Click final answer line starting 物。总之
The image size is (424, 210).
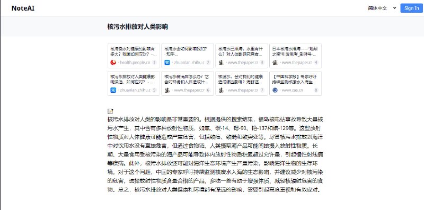[x=215, y=189]
